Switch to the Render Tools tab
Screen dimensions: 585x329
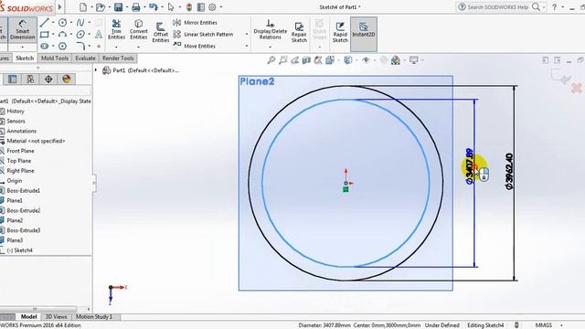coord(118,58)
